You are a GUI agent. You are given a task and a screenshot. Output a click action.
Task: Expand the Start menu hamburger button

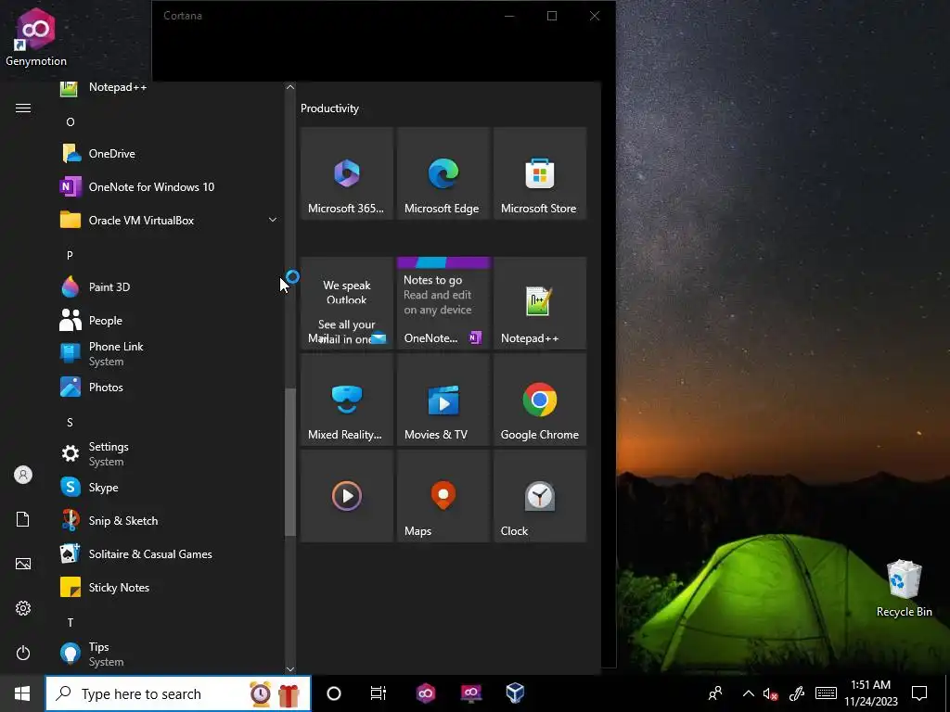(23, 108)
